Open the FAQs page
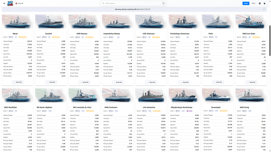 (254, 3)
